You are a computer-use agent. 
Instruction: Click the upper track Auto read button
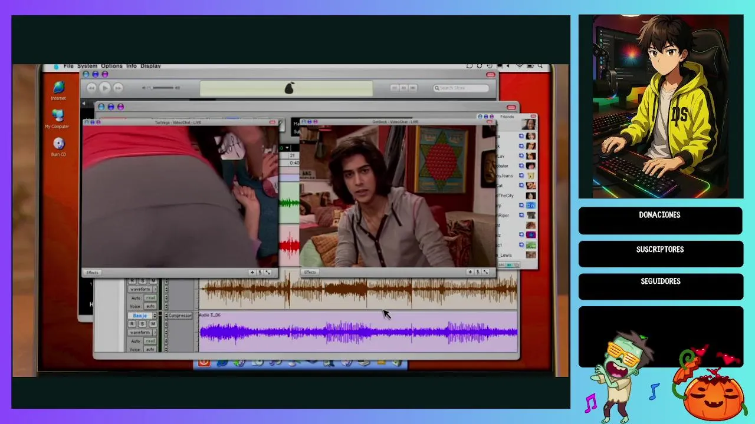click(x=150, y=298)
